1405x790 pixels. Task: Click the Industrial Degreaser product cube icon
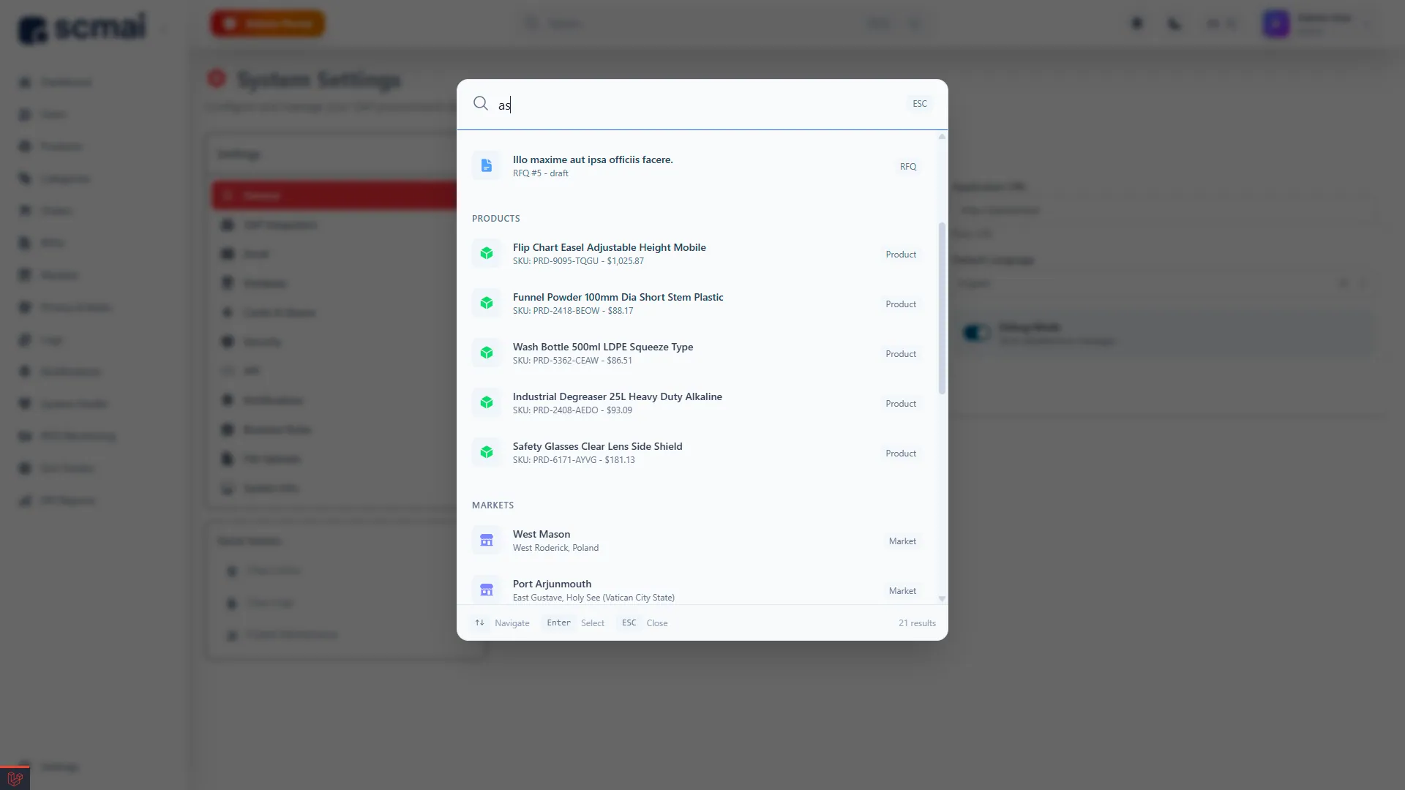[487, 403]
